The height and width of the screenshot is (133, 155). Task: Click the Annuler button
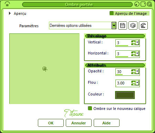79,123
